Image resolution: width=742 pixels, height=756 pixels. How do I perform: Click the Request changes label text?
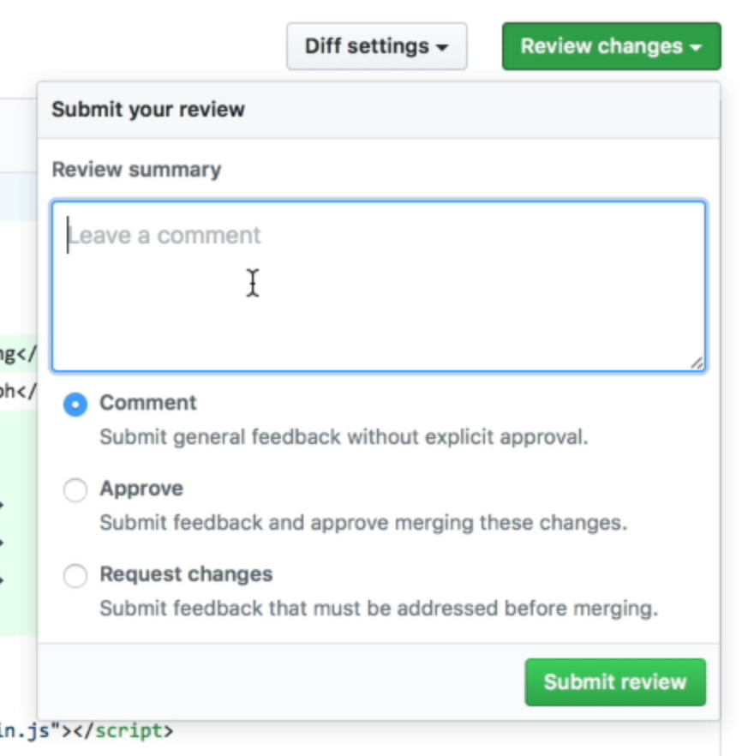[x=185, y=575]
